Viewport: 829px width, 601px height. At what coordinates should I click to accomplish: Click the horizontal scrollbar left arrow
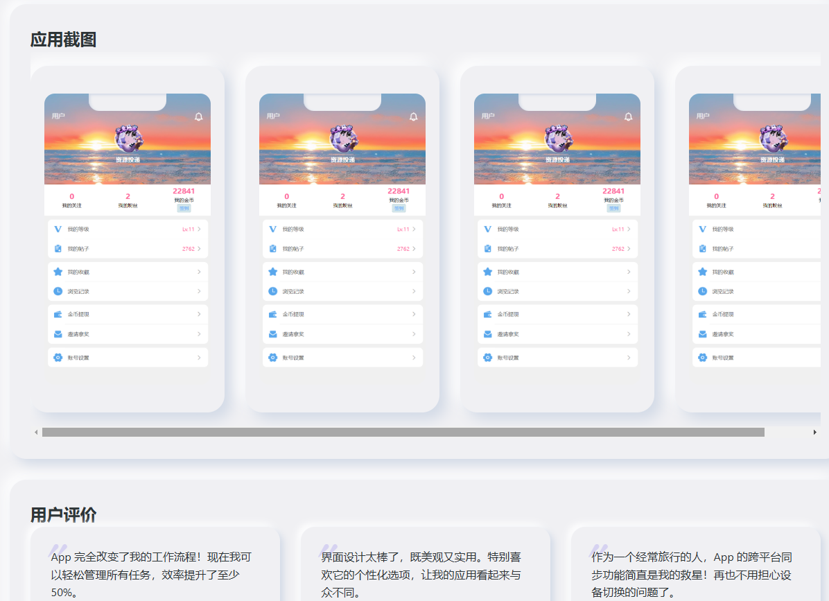tap(36, 433)
